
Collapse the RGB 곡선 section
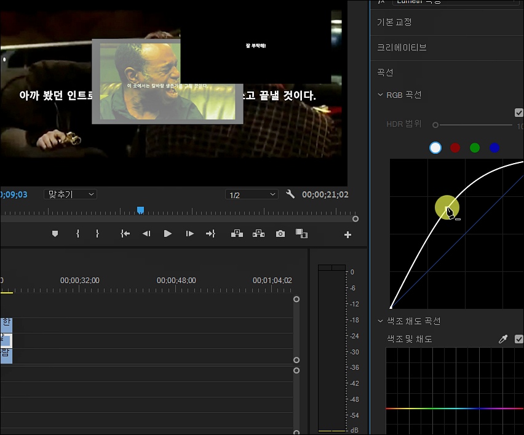380,95
